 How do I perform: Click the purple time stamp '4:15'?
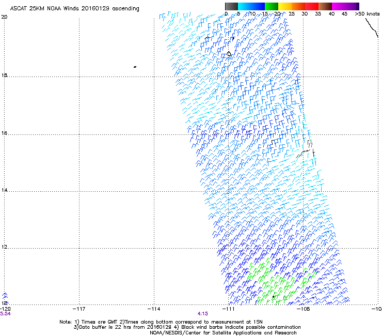click(x=203, y=314)
